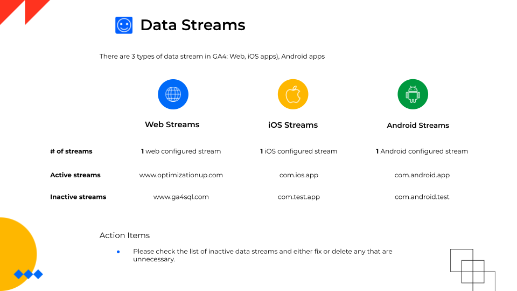This screenshot has width=517, height=291.
Task: Click the yellow Apple iOS icon
Action: tap(293, 94)
